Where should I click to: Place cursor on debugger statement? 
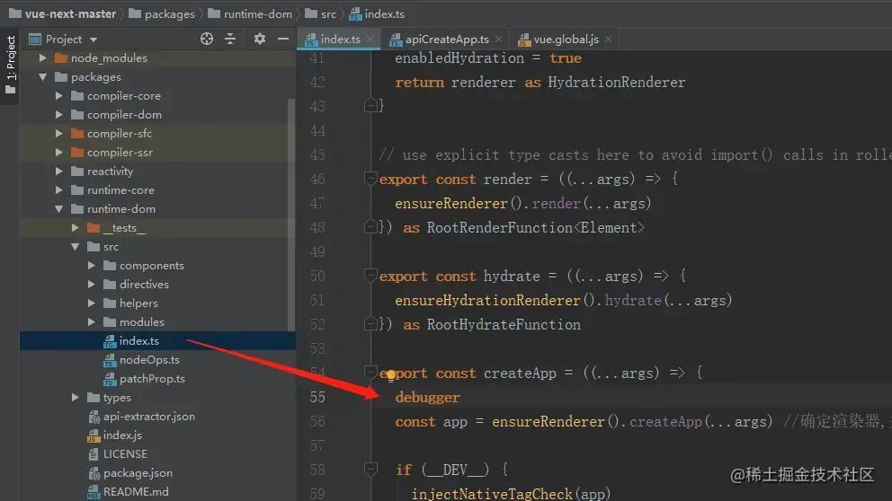click(x=427, y=397)
